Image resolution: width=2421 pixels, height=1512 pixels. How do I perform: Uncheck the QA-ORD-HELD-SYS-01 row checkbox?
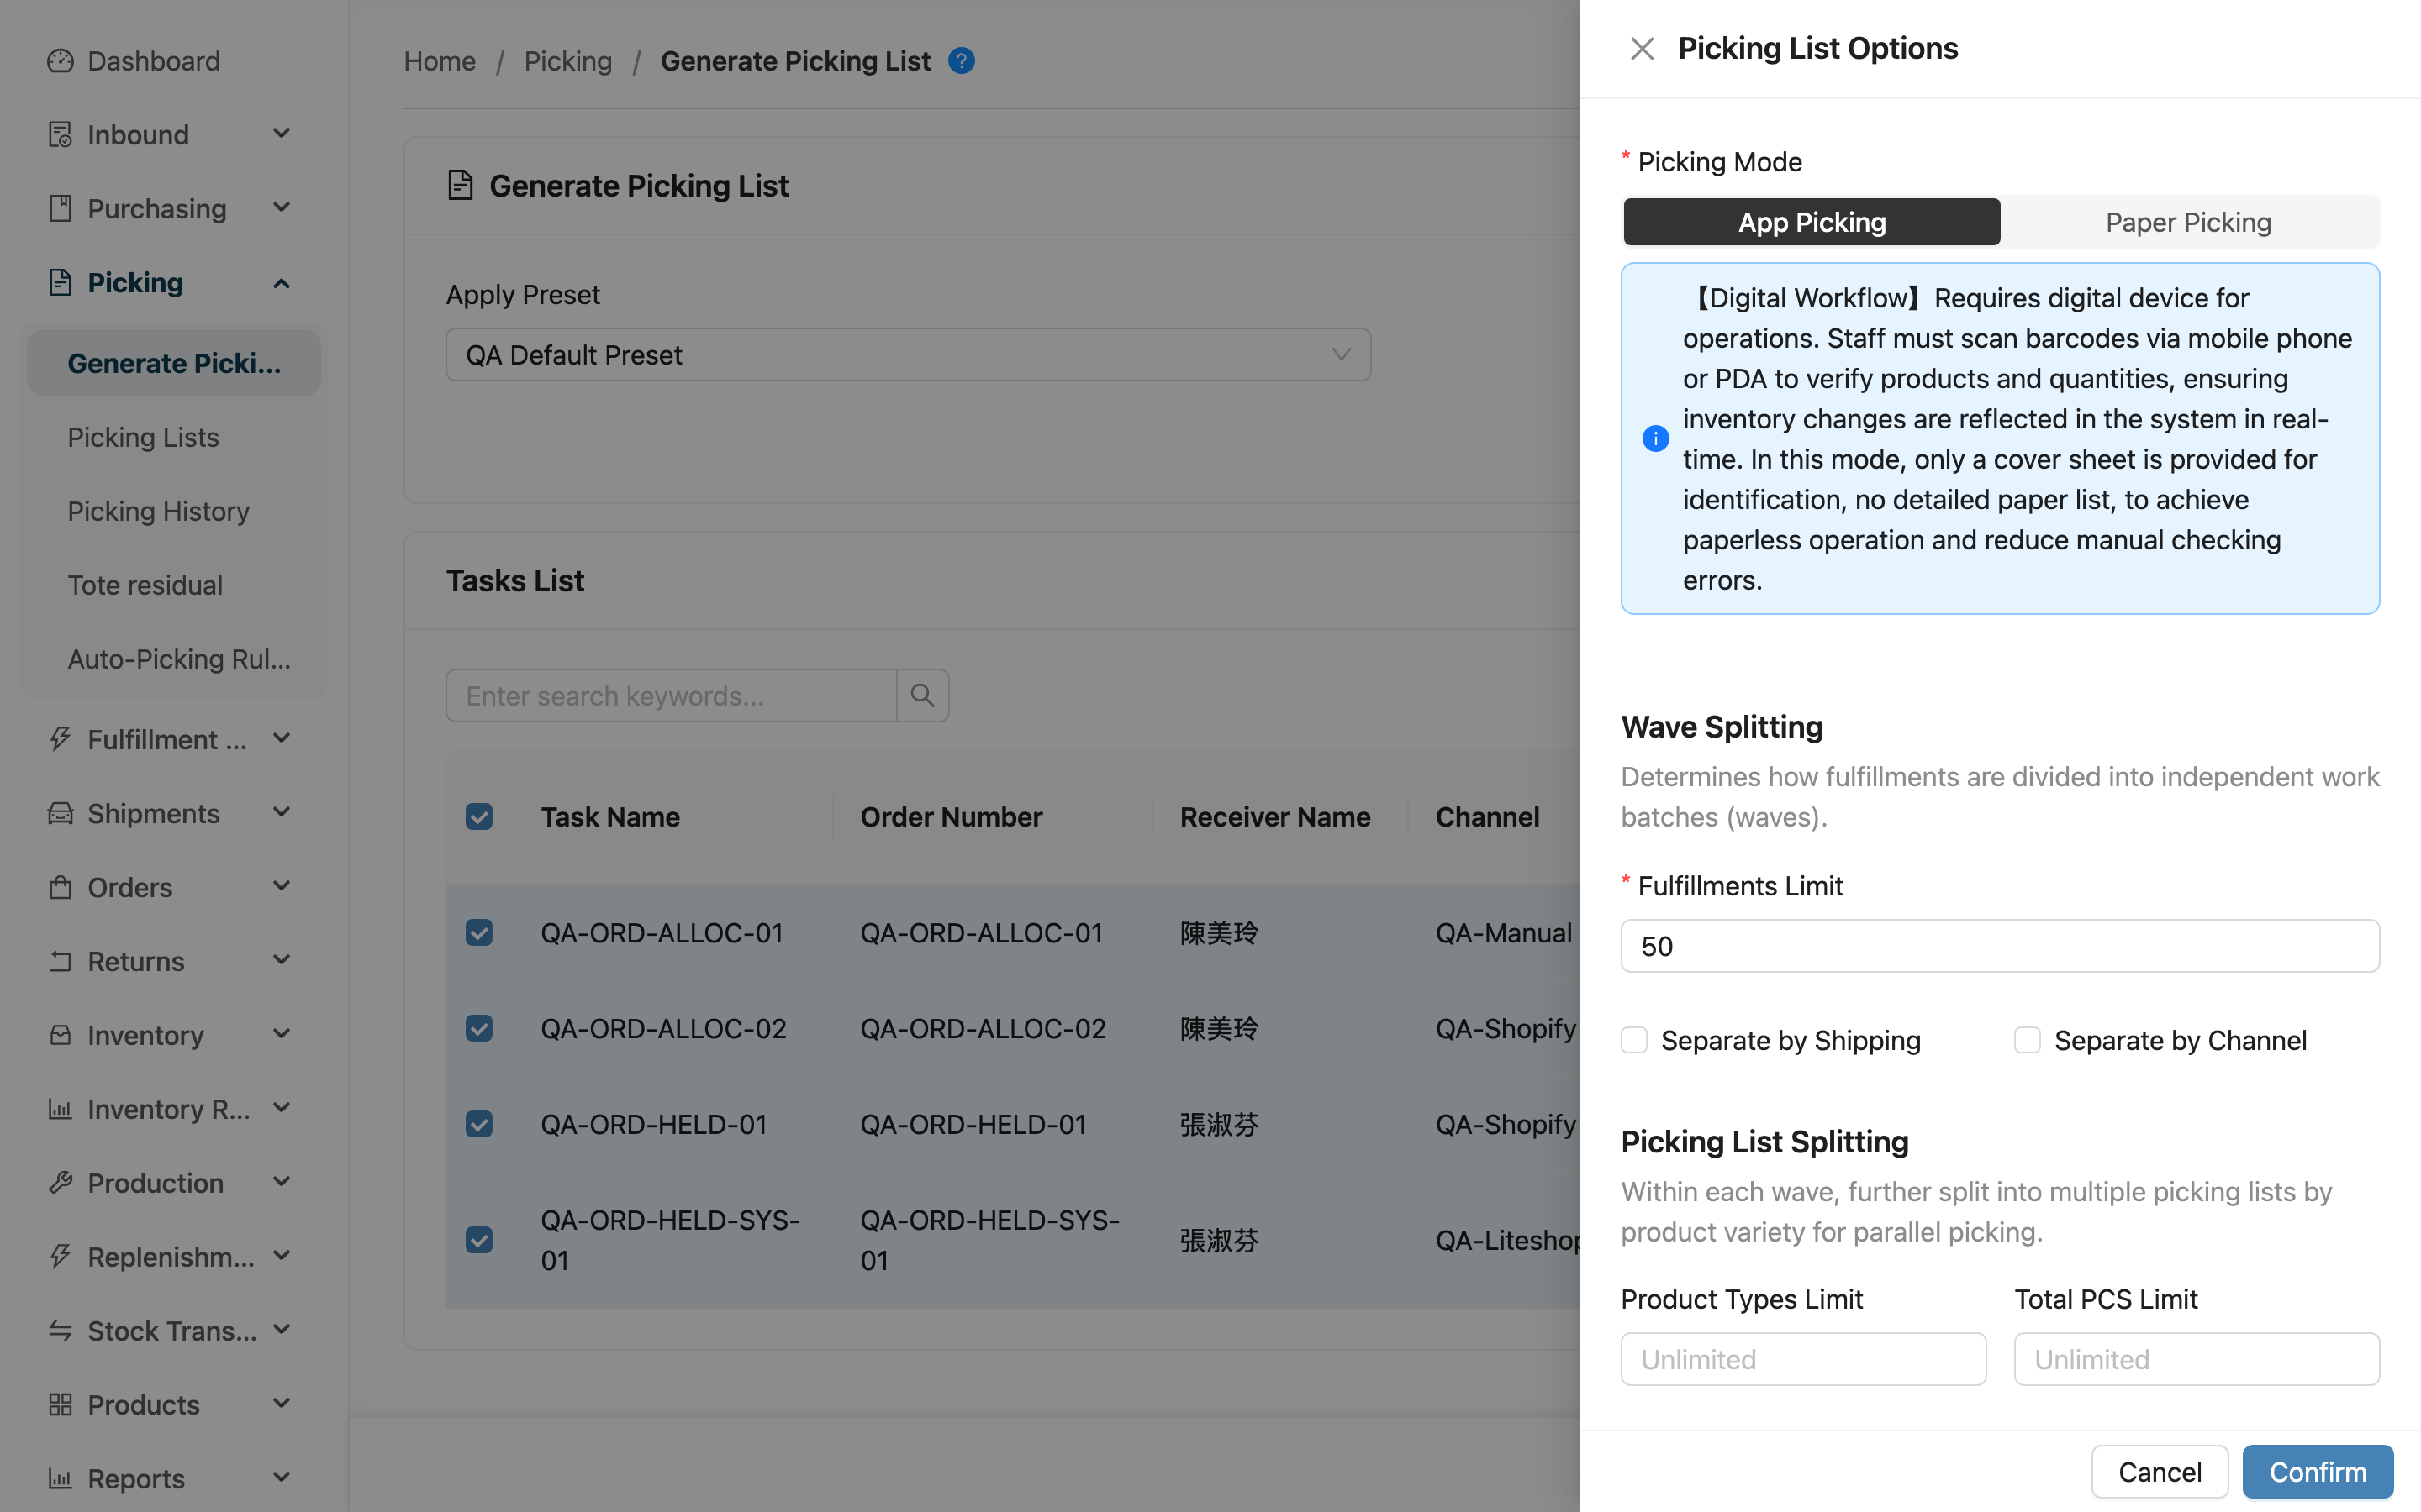pyautogui.click(x=479, y=1240)
